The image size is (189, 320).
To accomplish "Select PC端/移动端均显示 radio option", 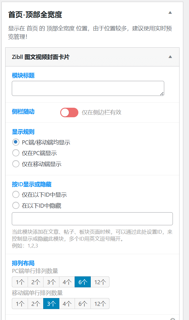I will coord(16,142).
